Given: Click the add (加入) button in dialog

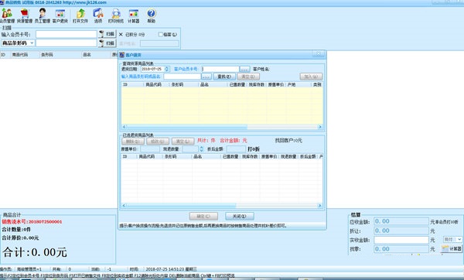Looking at the screenshot, I should click(311, 77).
